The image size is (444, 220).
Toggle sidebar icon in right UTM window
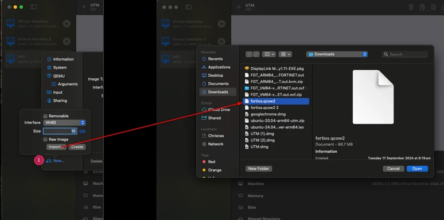pyautogui.click(x=188, y=7)
